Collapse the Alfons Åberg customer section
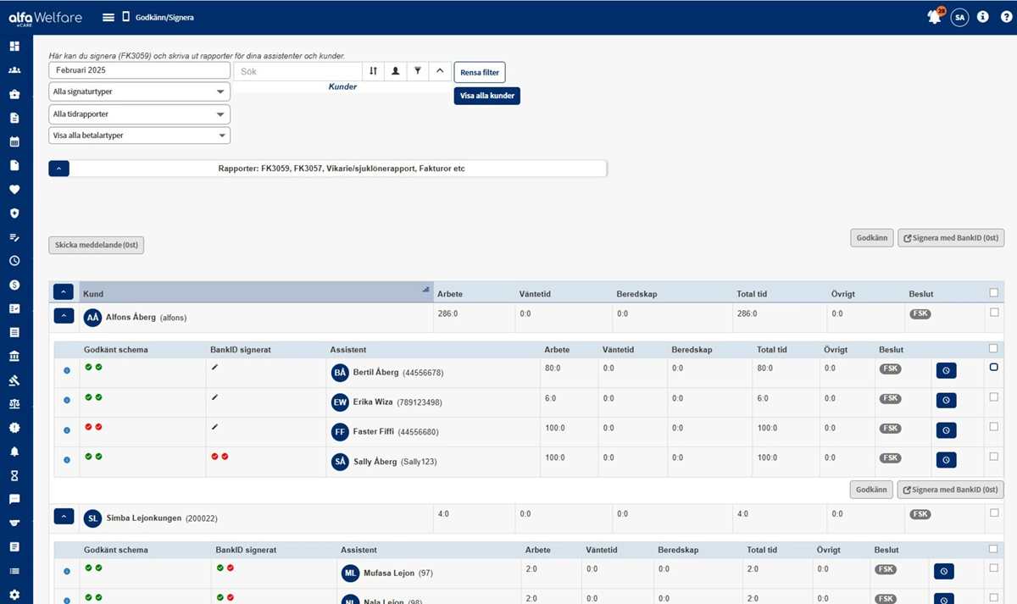The image size is (1017, 604). 64,315
